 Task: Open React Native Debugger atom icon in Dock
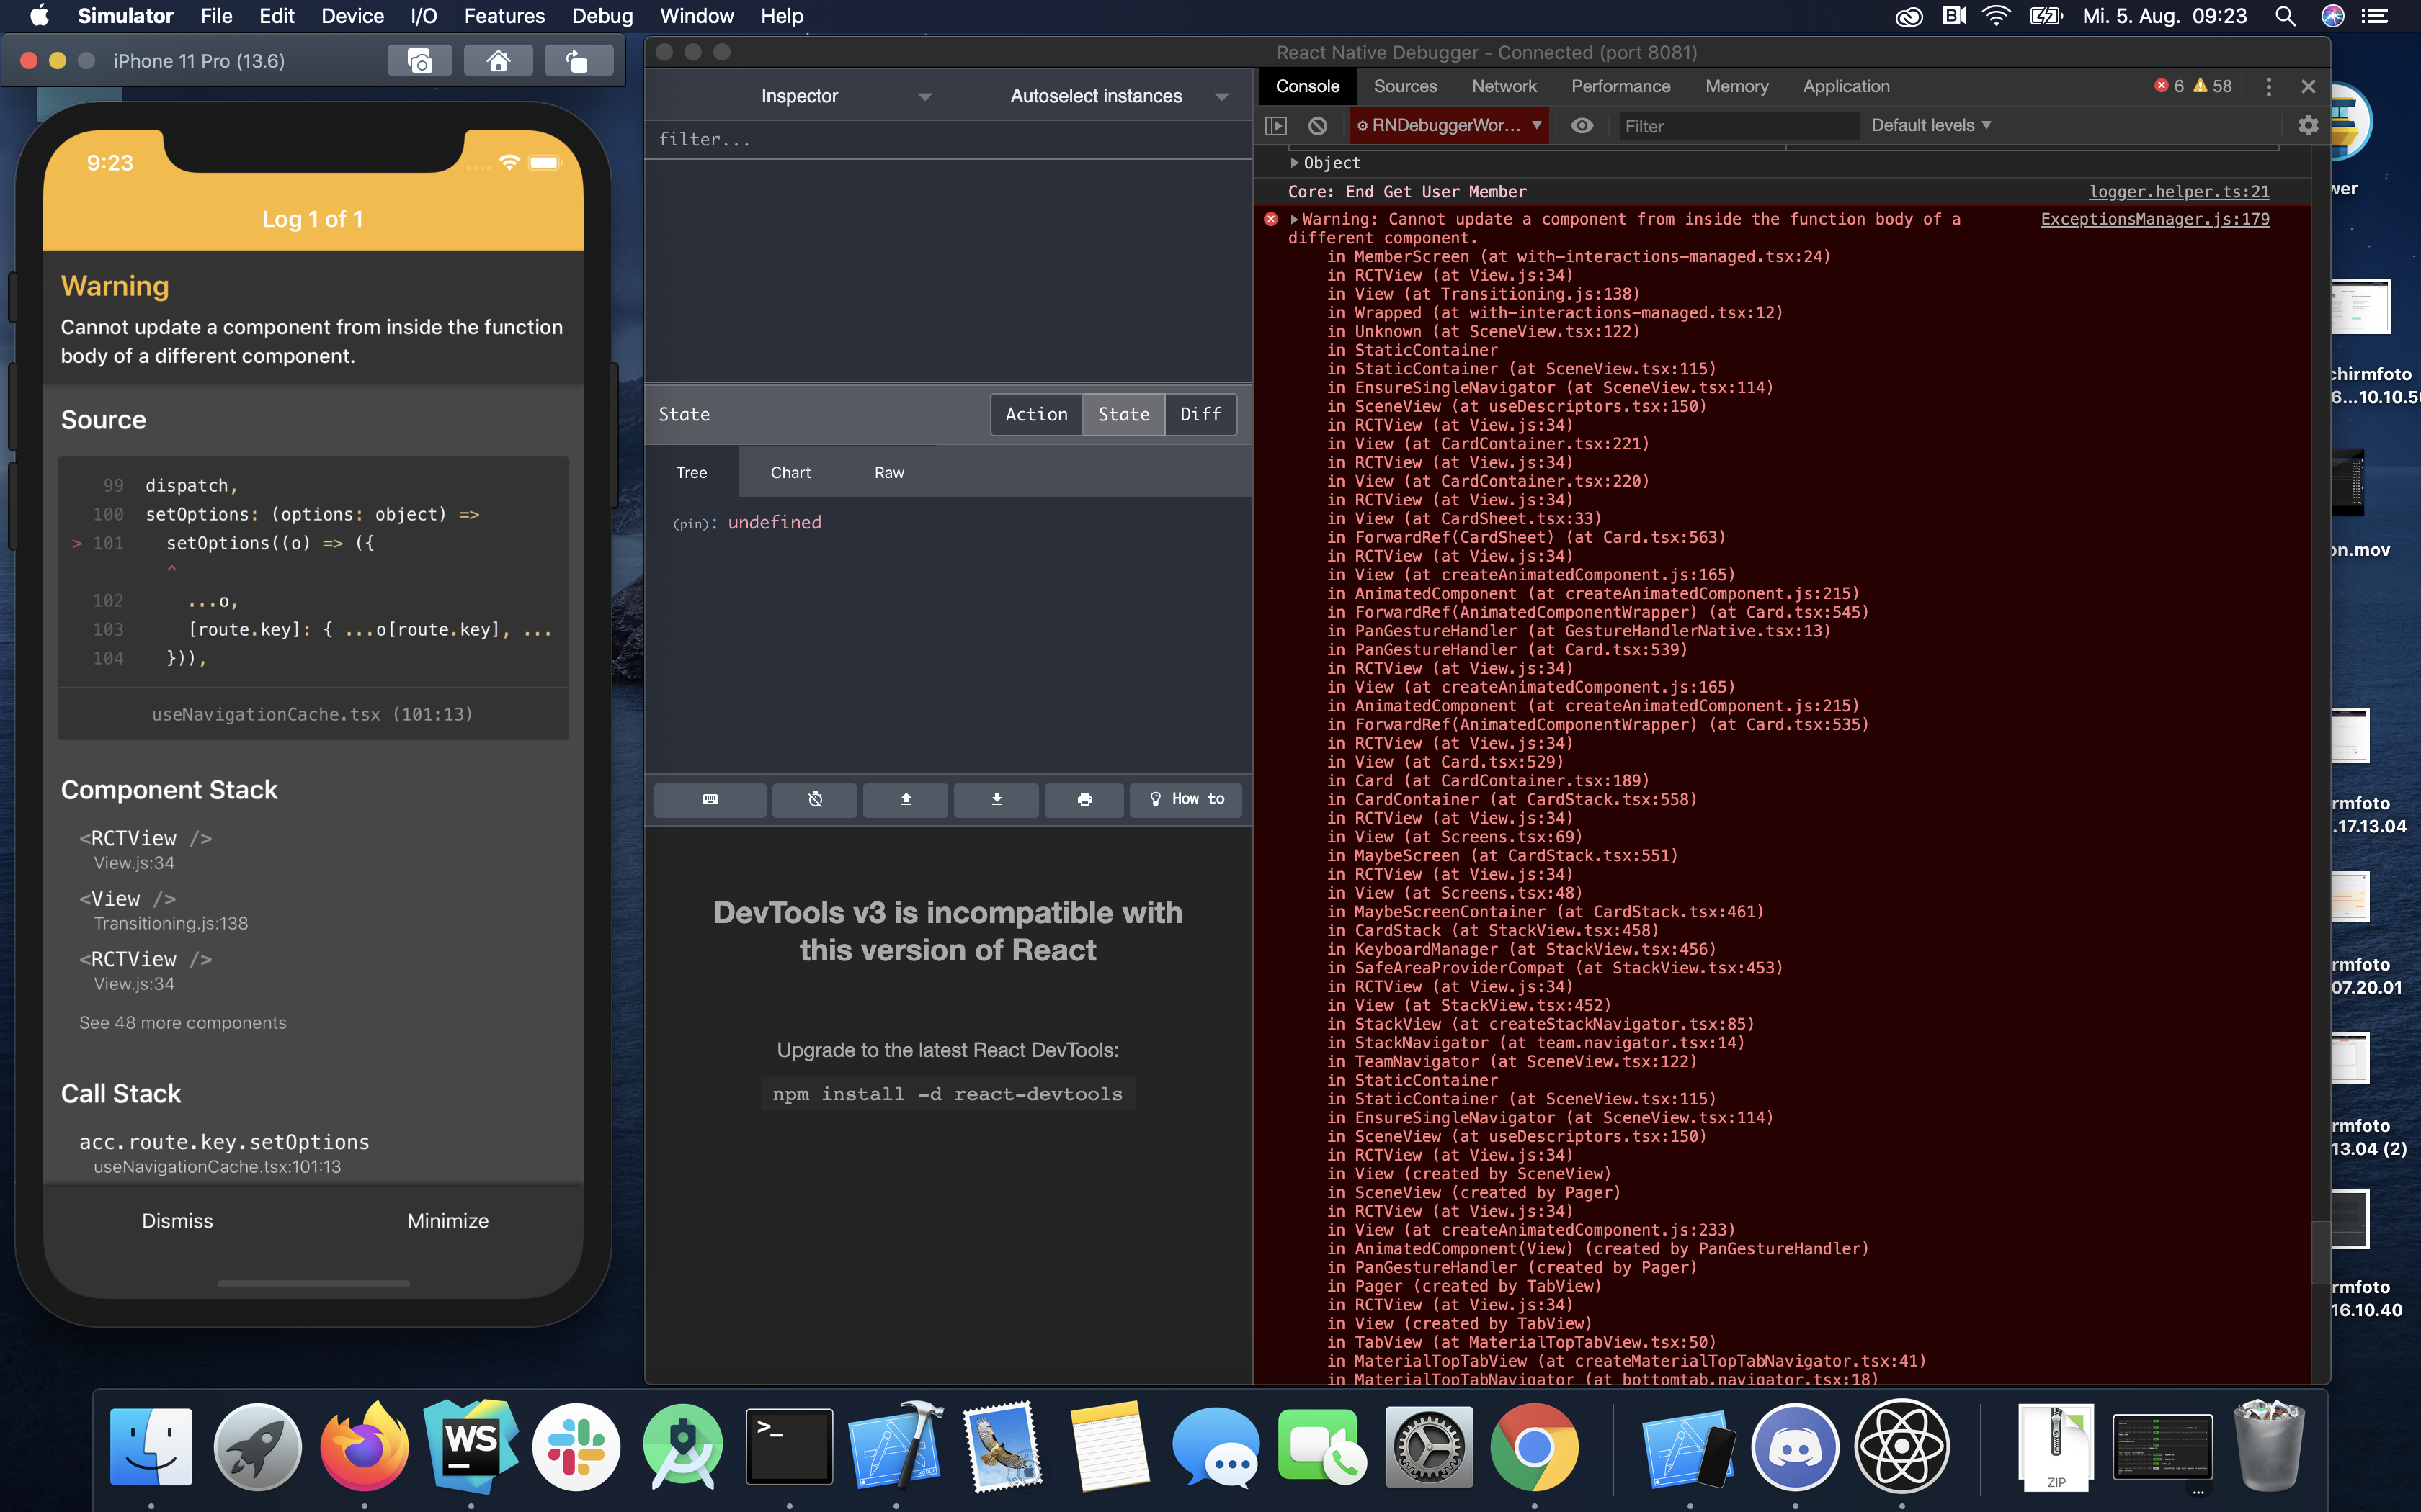click(1901, 1447)
